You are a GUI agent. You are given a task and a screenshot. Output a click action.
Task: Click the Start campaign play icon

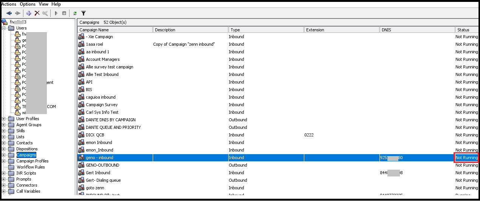click(x=56, y=13)
